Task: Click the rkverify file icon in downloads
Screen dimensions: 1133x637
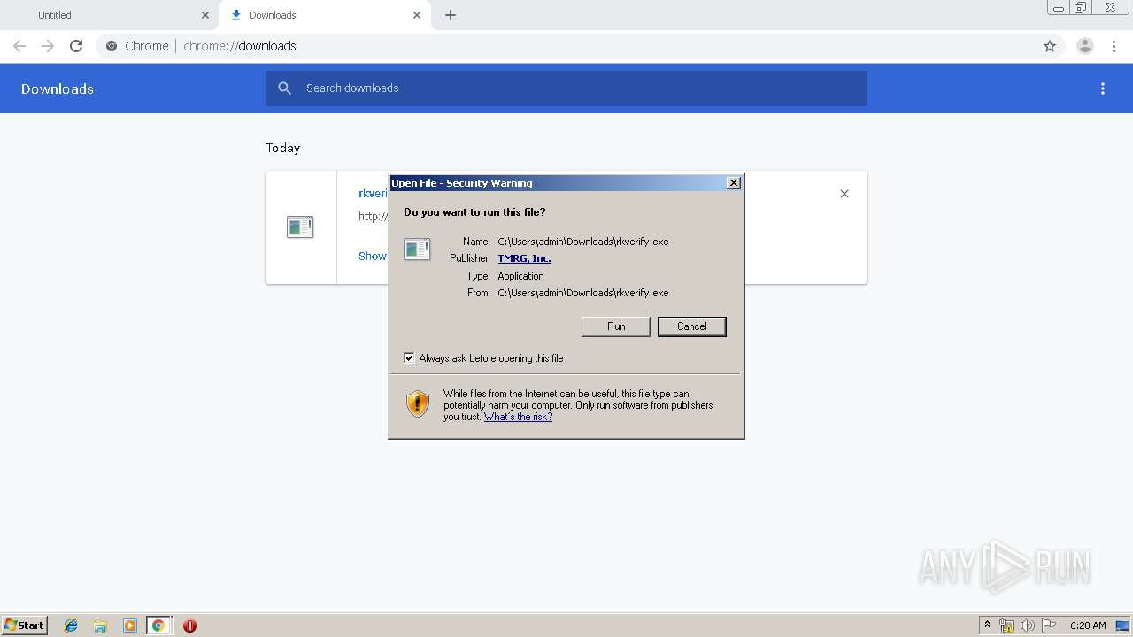Action: point(300,227)
